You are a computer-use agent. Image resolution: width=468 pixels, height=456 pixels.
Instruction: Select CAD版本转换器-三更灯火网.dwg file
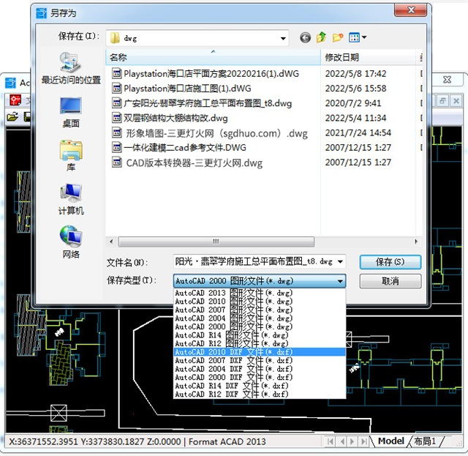(187, 162)
